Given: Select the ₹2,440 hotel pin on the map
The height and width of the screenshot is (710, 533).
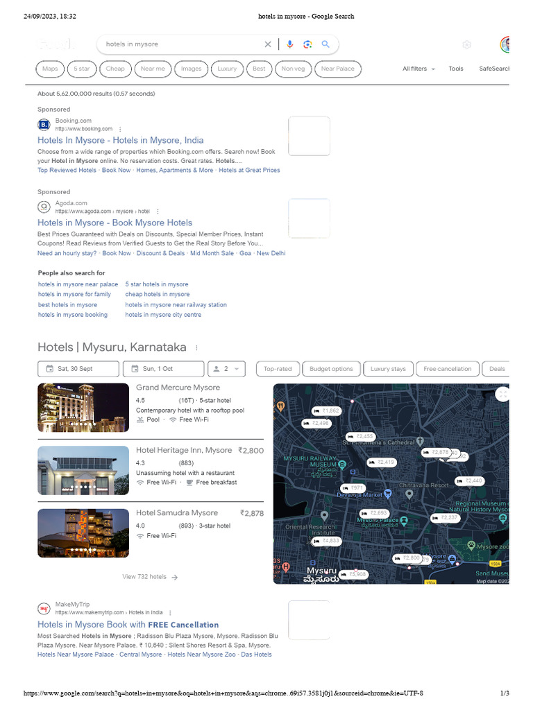Looking at the screenshot, I should 470,481.
